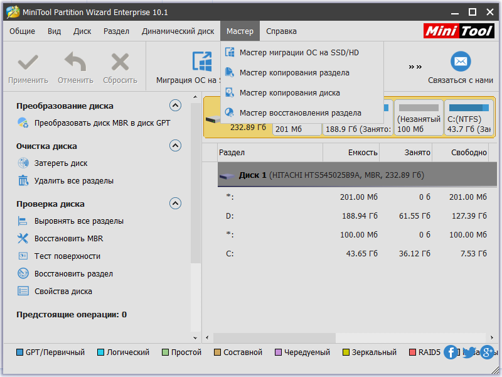Click the Apply (Применить) checkmark icon

point(28,62)
